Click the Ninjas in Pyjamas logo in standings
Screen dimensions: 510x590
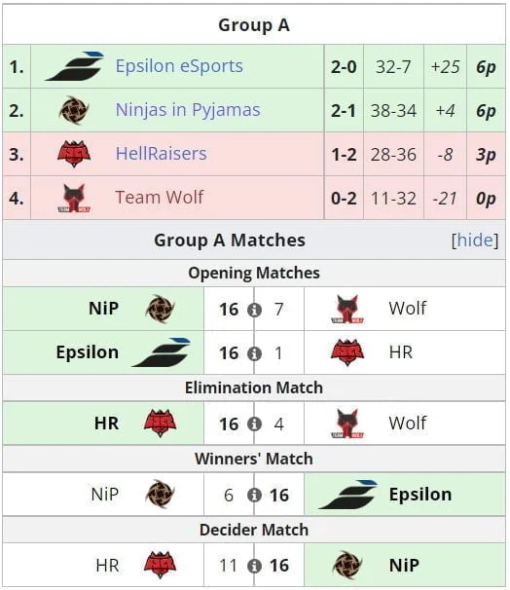click(74, 110)
